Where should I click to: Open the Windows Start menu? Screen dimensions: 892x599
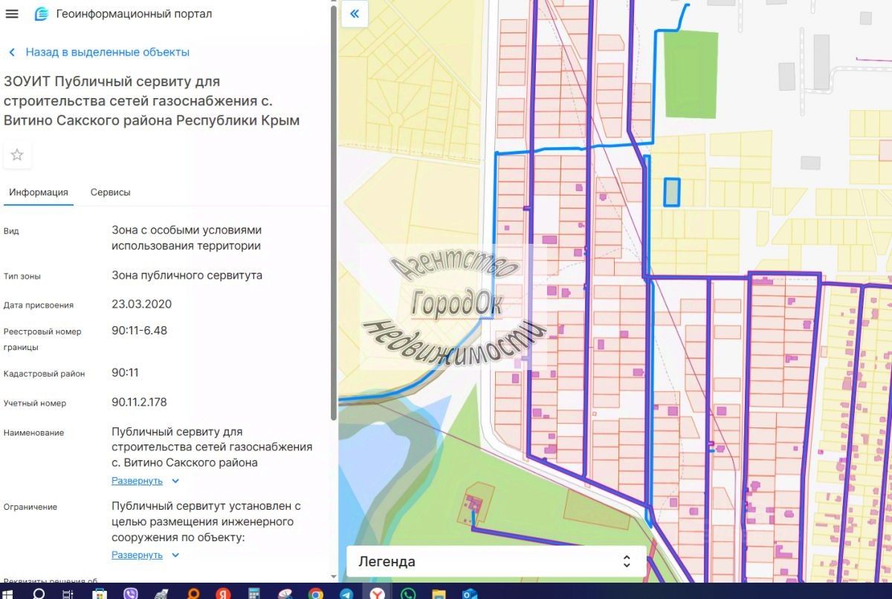[9, 593]
